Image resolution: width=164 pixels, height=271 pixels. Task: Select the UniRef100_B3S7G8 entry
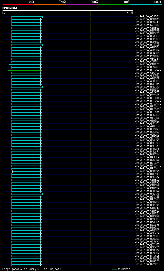pos(147,67)
